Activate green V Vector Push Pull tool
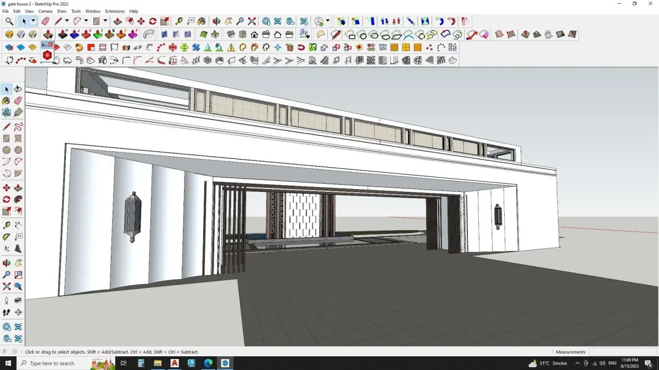The width and height of the screenshot is (659, 370). coord(98,34)
